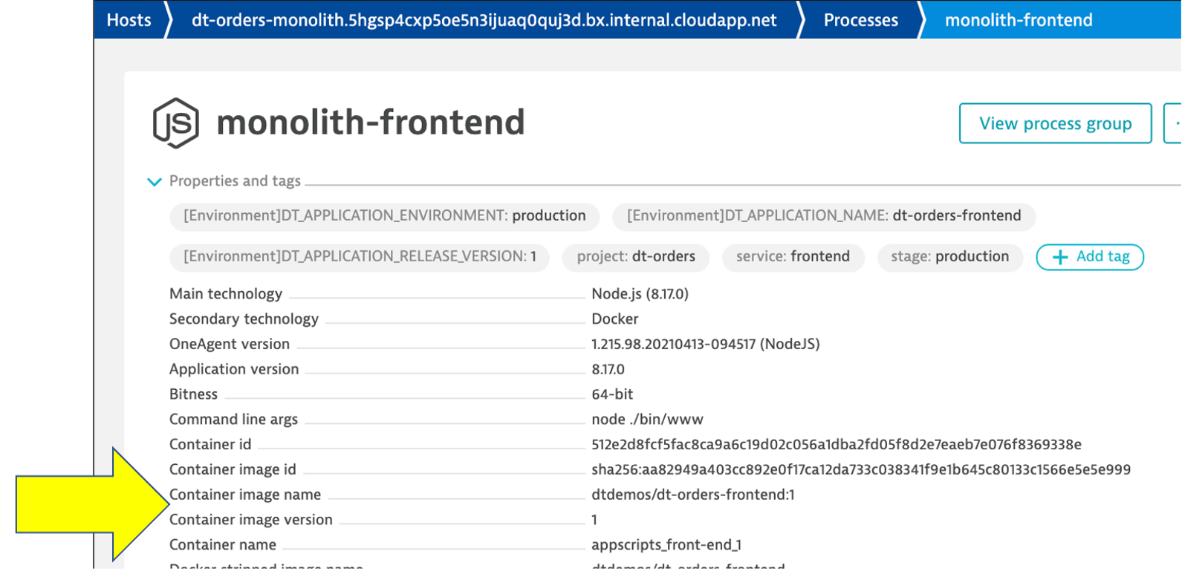Click the monolith-frontend page title
Image resolution: width=1182 pixels, height=577 pixels.
(x=370, y=123)
